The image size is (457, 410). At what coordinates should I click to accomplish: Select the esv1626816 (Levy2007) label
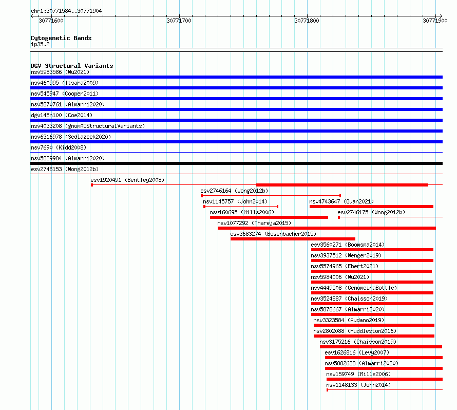[x=357, y=352]
